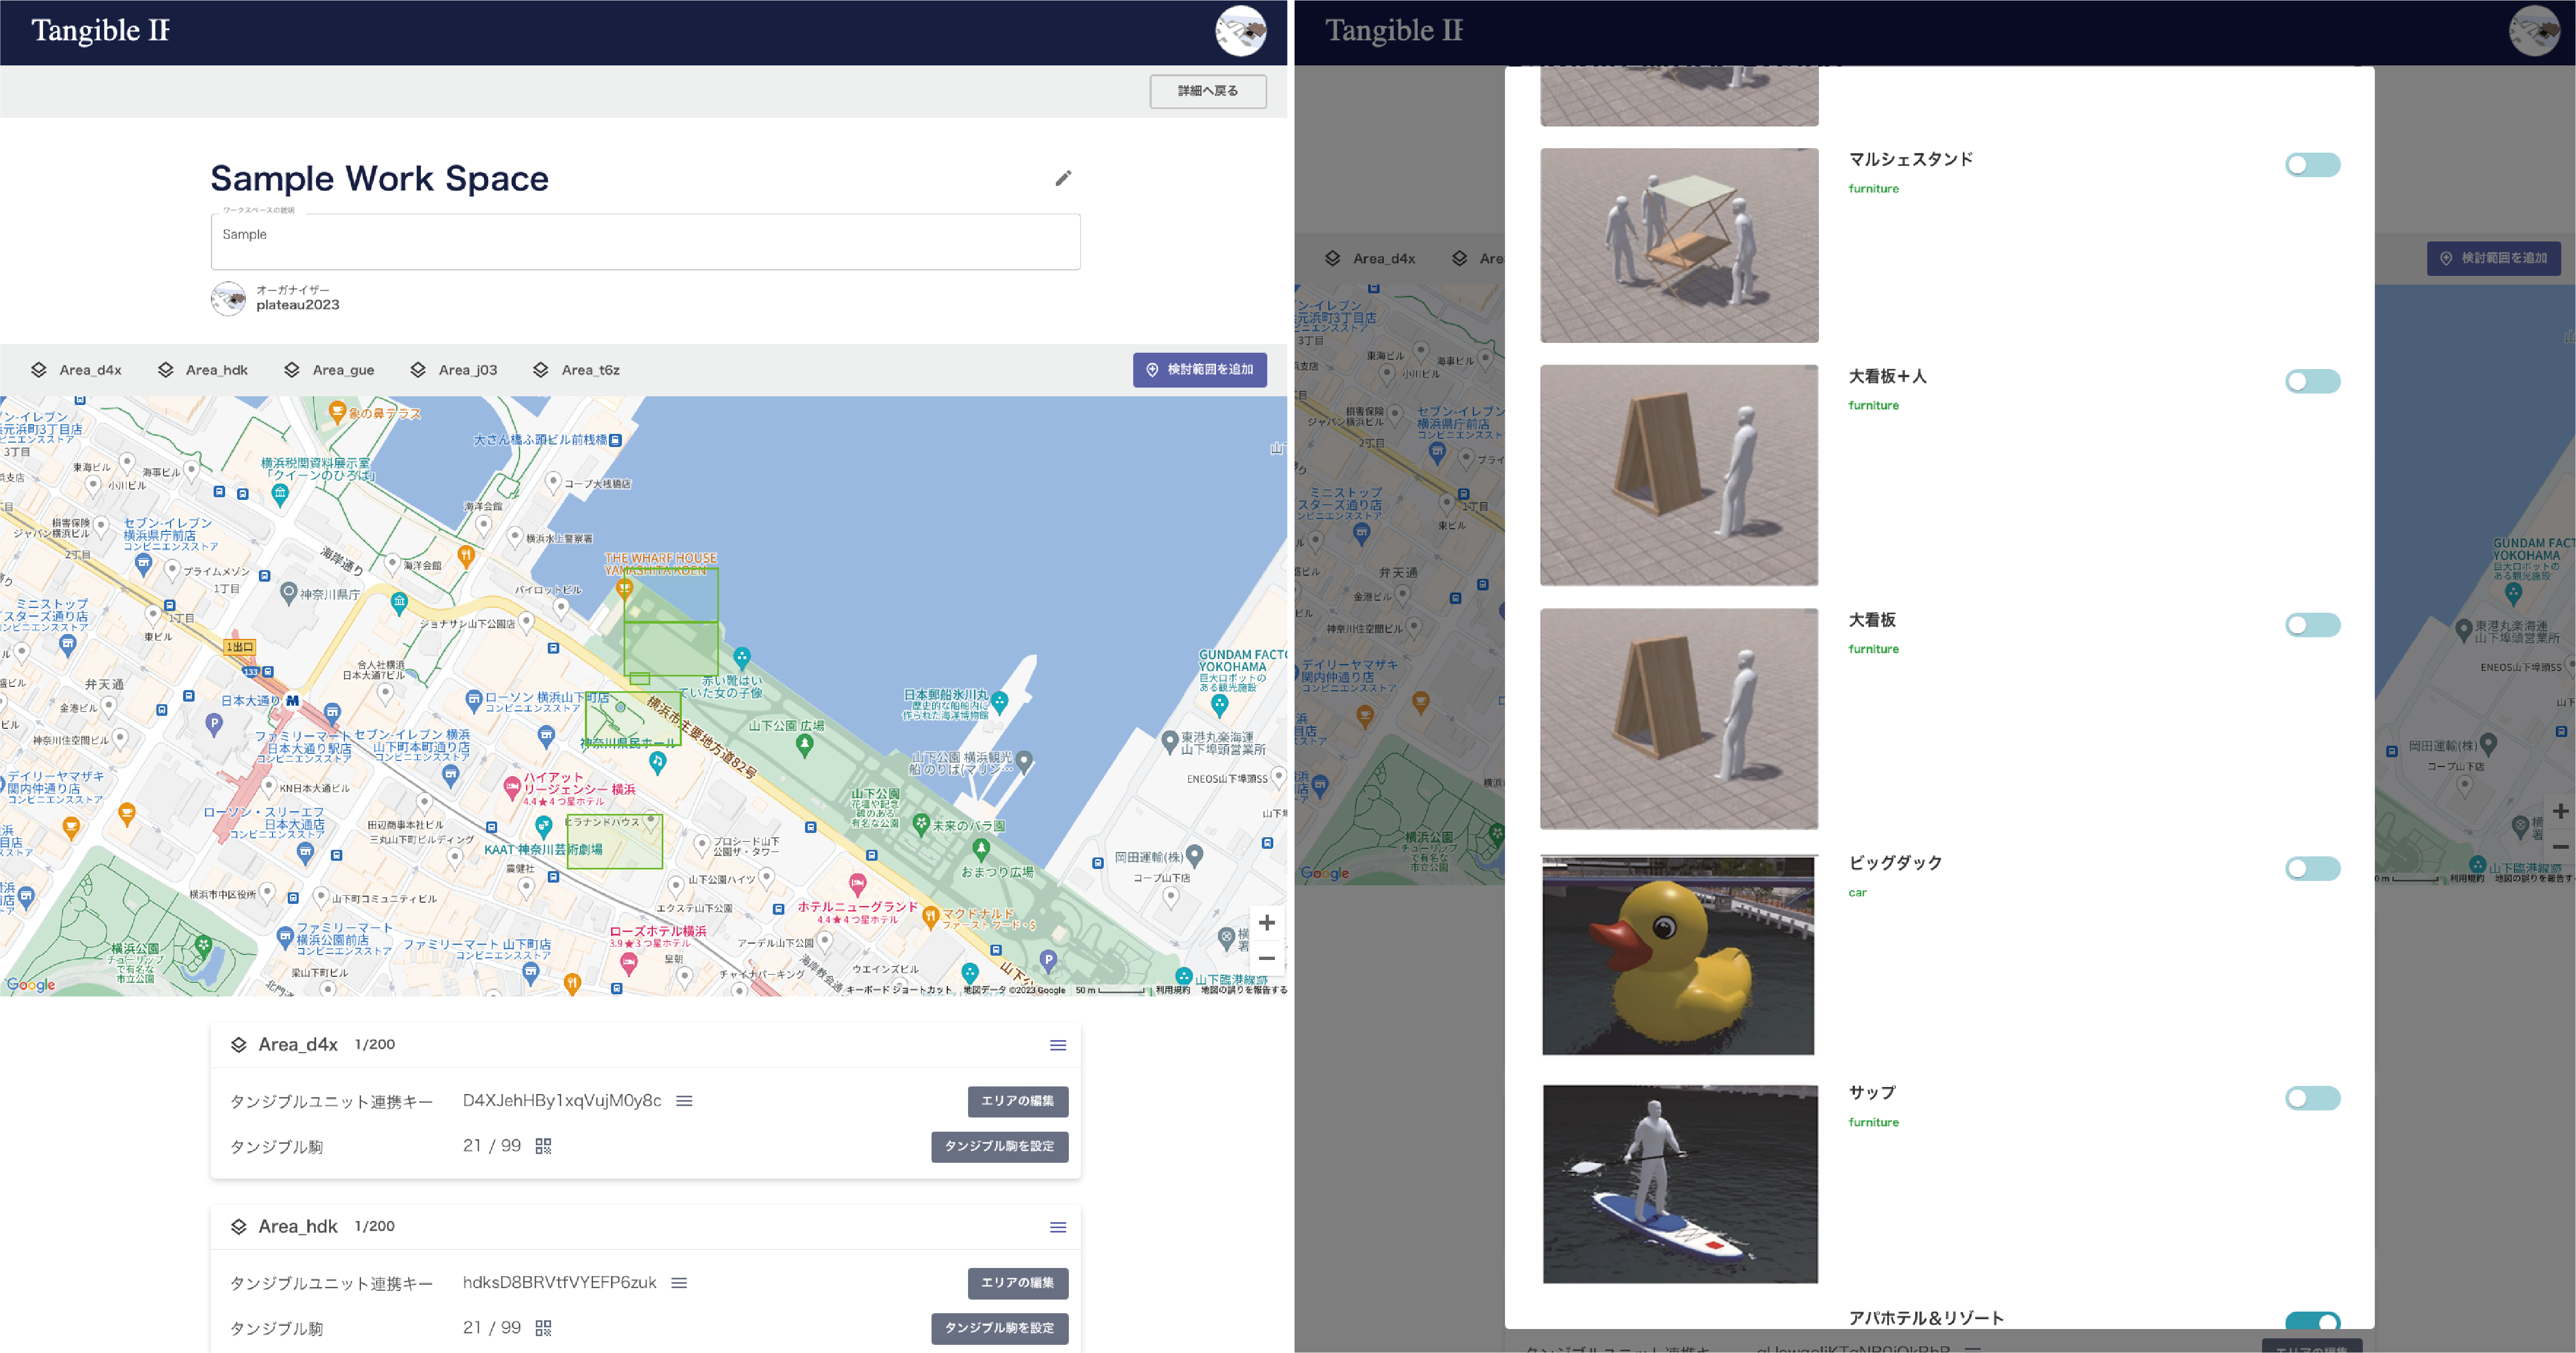
Task: Open the 大看板 thumbnail image
Action: [1679, 718]
